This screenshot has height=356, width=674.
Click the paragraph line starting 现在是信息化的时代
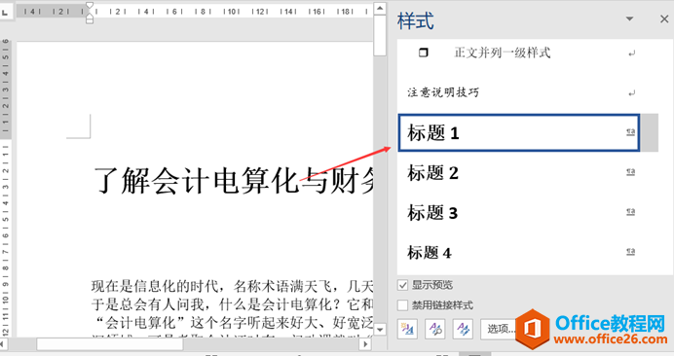pos(232,286)
